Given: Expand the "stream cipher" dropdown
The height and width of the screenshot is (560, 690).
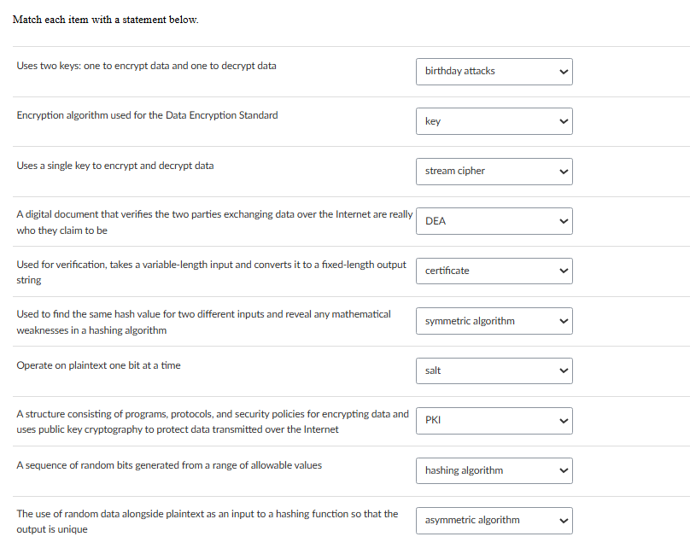Looking at the screenshot, I should (494, 172).
